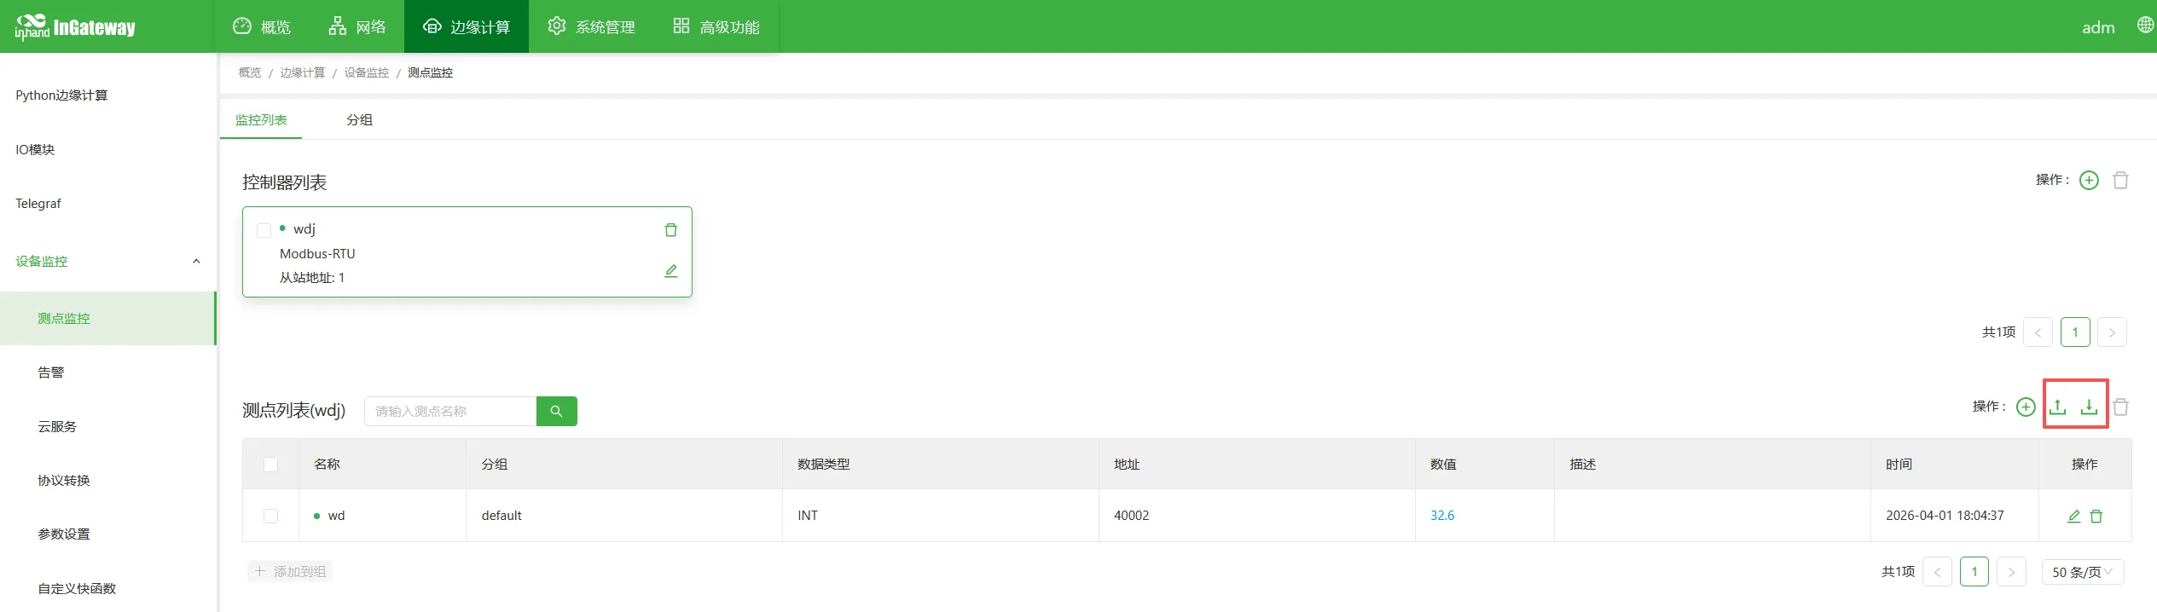Click the 添加到组 button
2157x612 pixels.
coord(290,571)
